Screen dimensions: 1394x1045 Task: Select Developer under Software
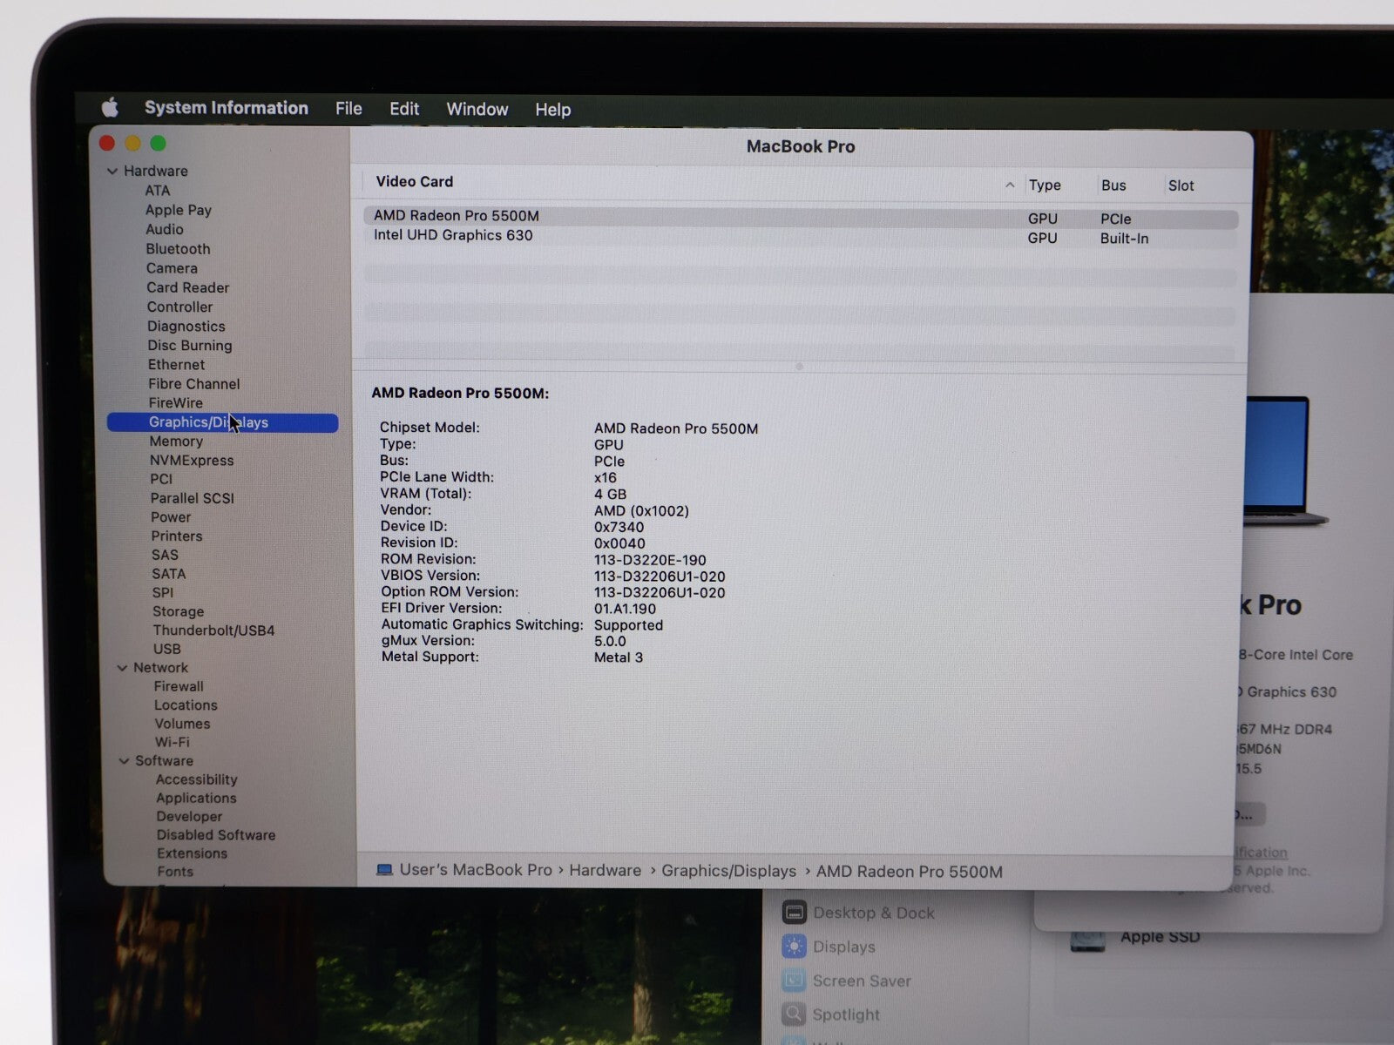pos(189,816)
